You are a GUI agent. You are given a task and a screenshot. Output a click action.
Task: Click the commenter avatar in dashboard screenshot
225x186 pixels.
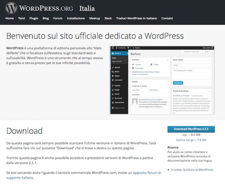click(x=135, y=101)
